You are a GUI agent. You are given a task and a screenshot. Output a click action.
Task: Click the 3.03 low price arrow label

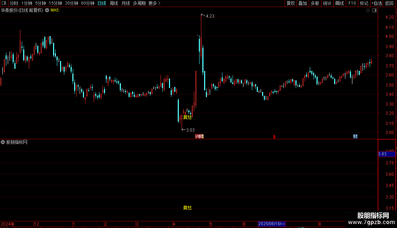pyautogui.click(x=188, y=130)
